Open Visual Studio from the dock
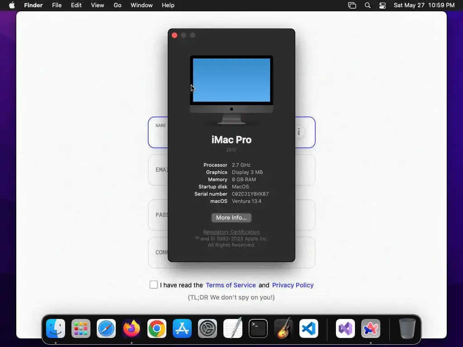 345,328
